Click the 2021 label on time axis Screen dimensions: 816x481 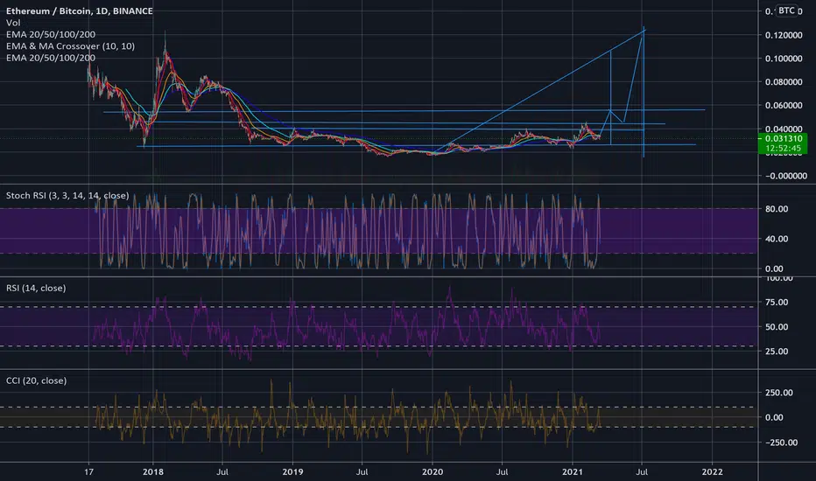[573, 472]
